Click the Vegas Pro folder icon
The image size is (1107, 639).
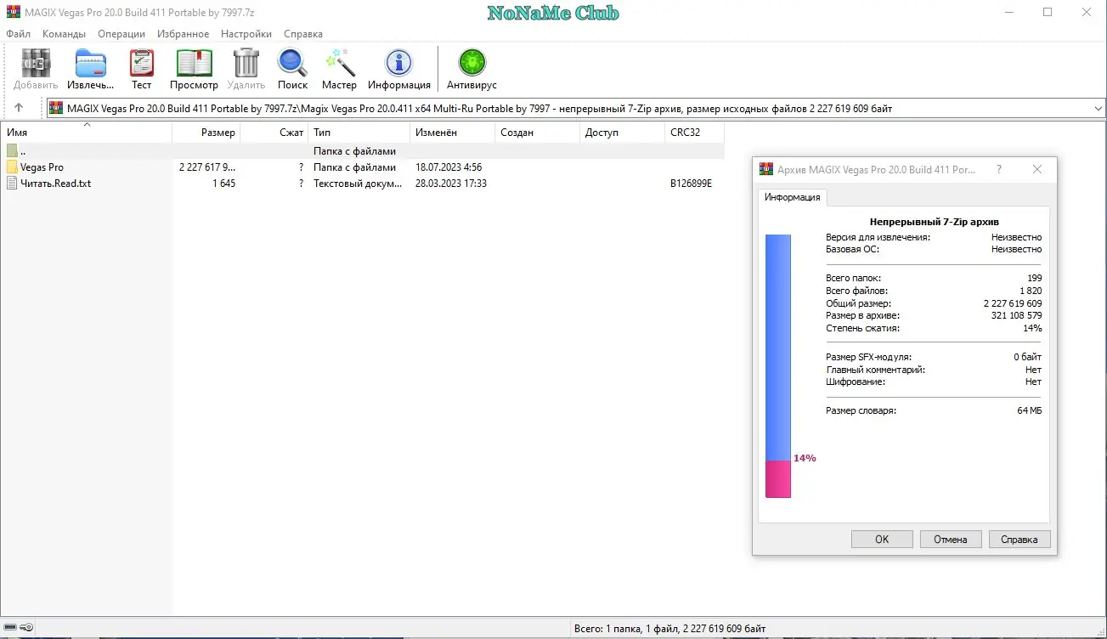click(x=12, y=167)
